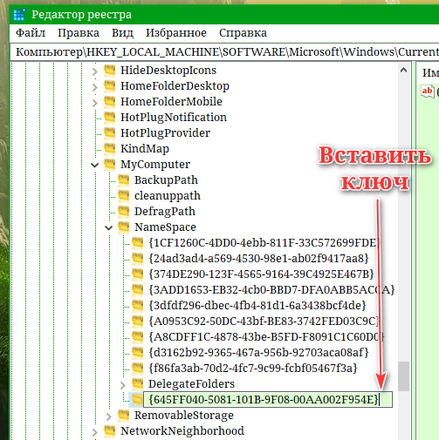Expand the HomeFolderMobile key
Viewport: 439px width, 440px height.
tap(94, 103)
